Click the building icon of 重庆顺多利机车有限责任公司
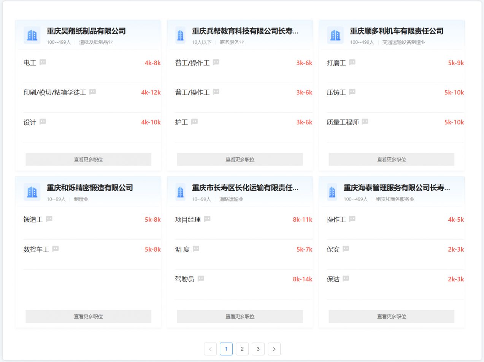Screen dimensions: 484x362 coord(335,35)
